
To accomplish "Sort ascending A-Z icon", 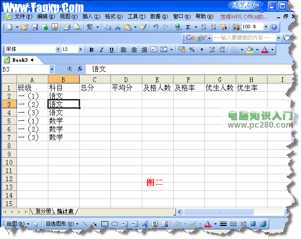I will tap(204, 27).
